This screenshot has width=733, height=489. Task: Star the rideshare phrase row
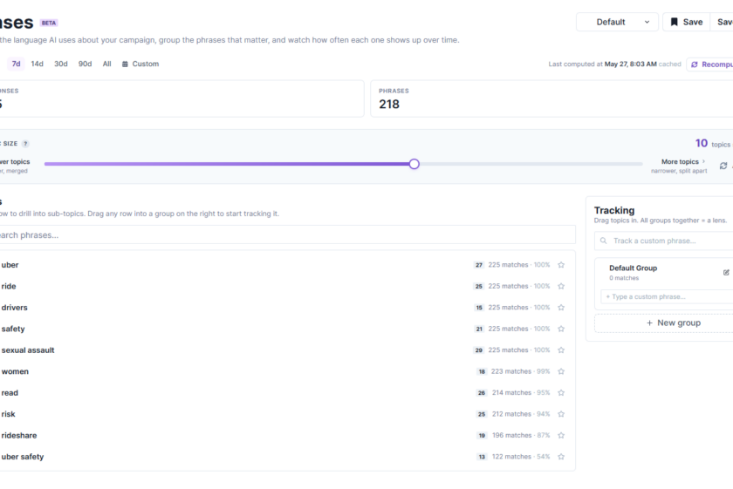tap(561, 435)
